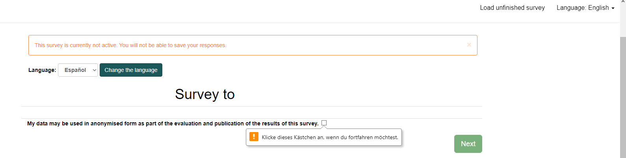Viewport: 626px width, 158px height.
Task: Open Load unfinished survey
Action: point(512,8)
